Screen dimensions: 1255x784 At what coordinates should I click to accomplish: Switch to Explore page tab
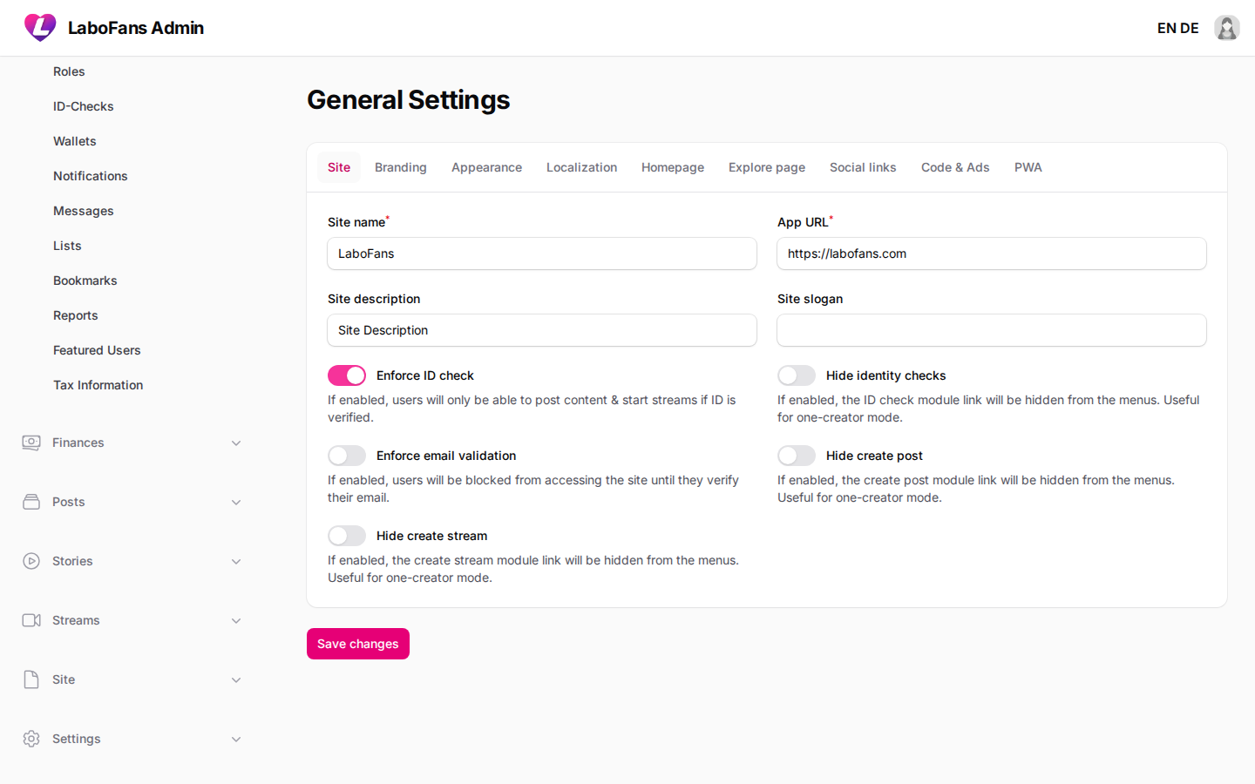click(x=767, y=167)
